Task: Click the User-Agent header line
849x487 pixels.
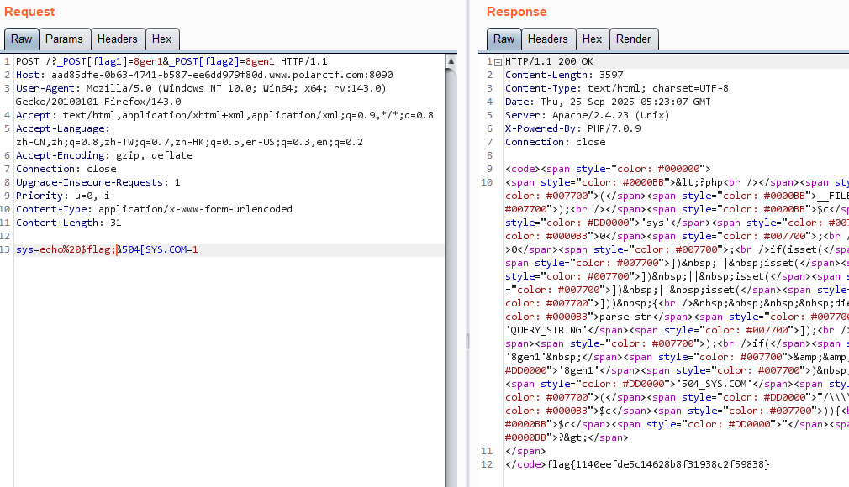Action: coord(201,89)
